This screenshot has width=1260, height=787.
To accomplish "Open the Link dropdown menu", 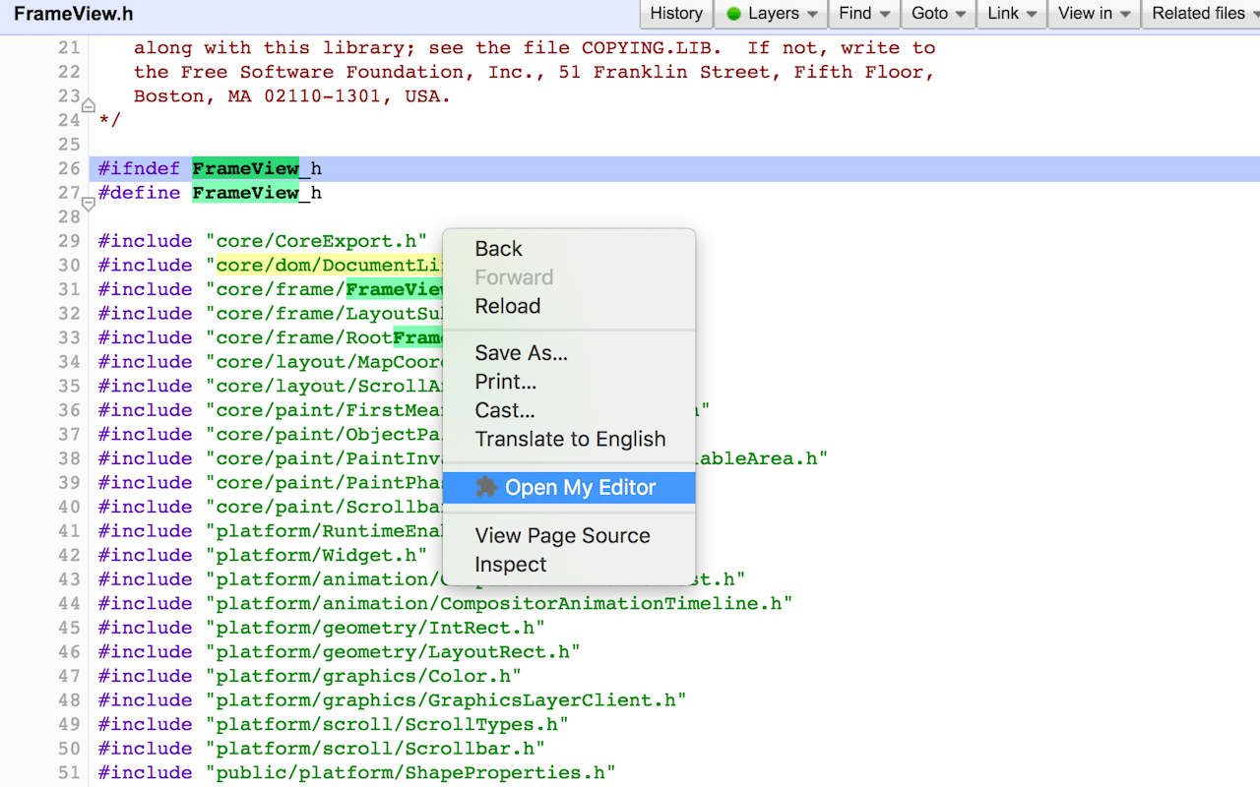I will click(x=1012, y=14).
